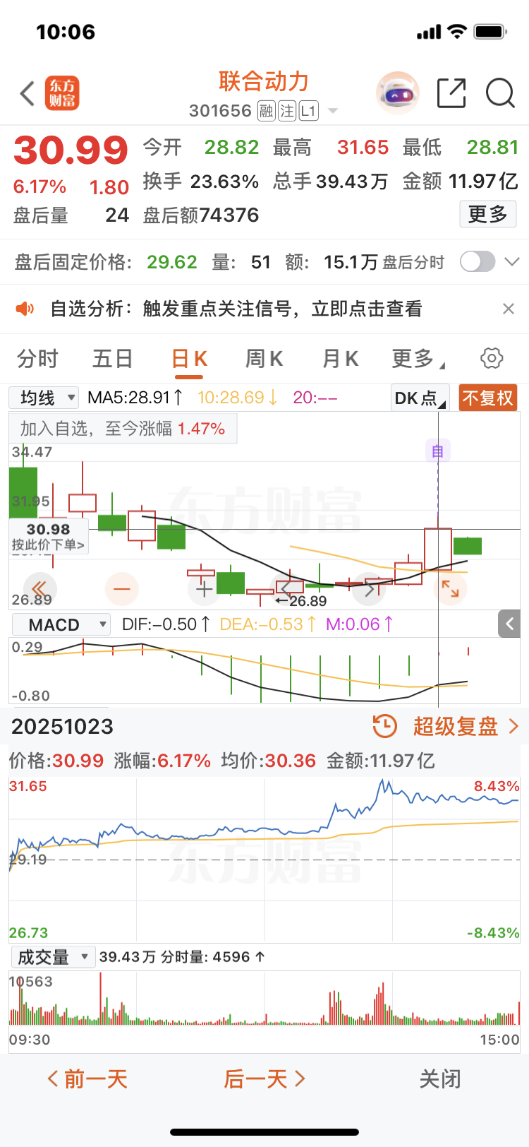
Task: Tap the current price 30.99
Action: [x=71, y=150]
